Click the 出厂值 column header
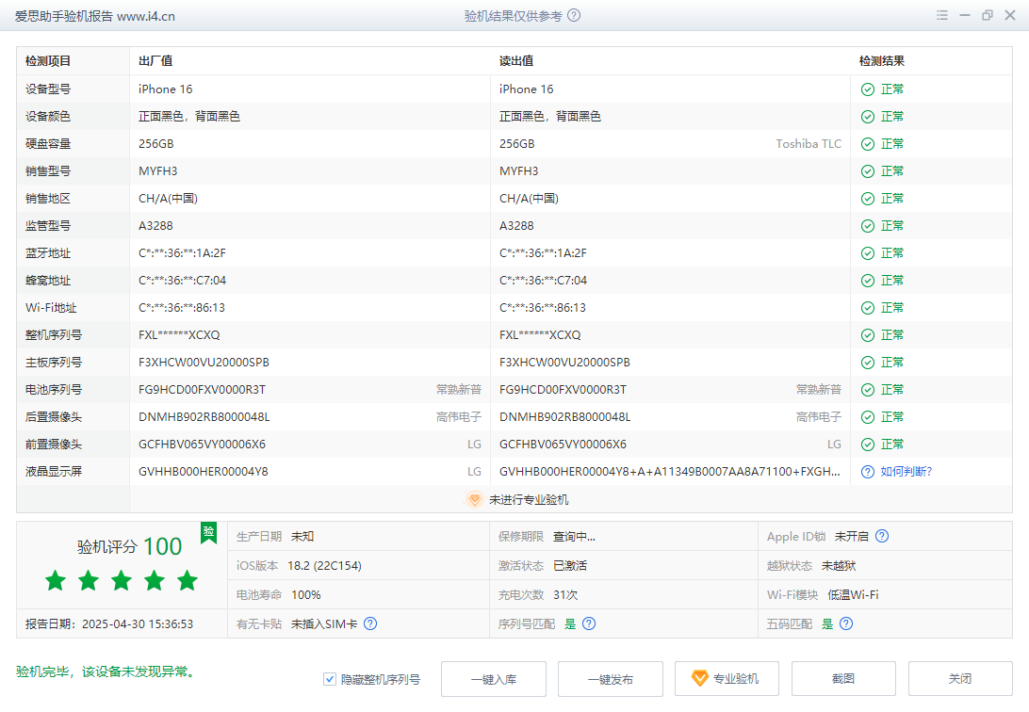 point(155,61)
